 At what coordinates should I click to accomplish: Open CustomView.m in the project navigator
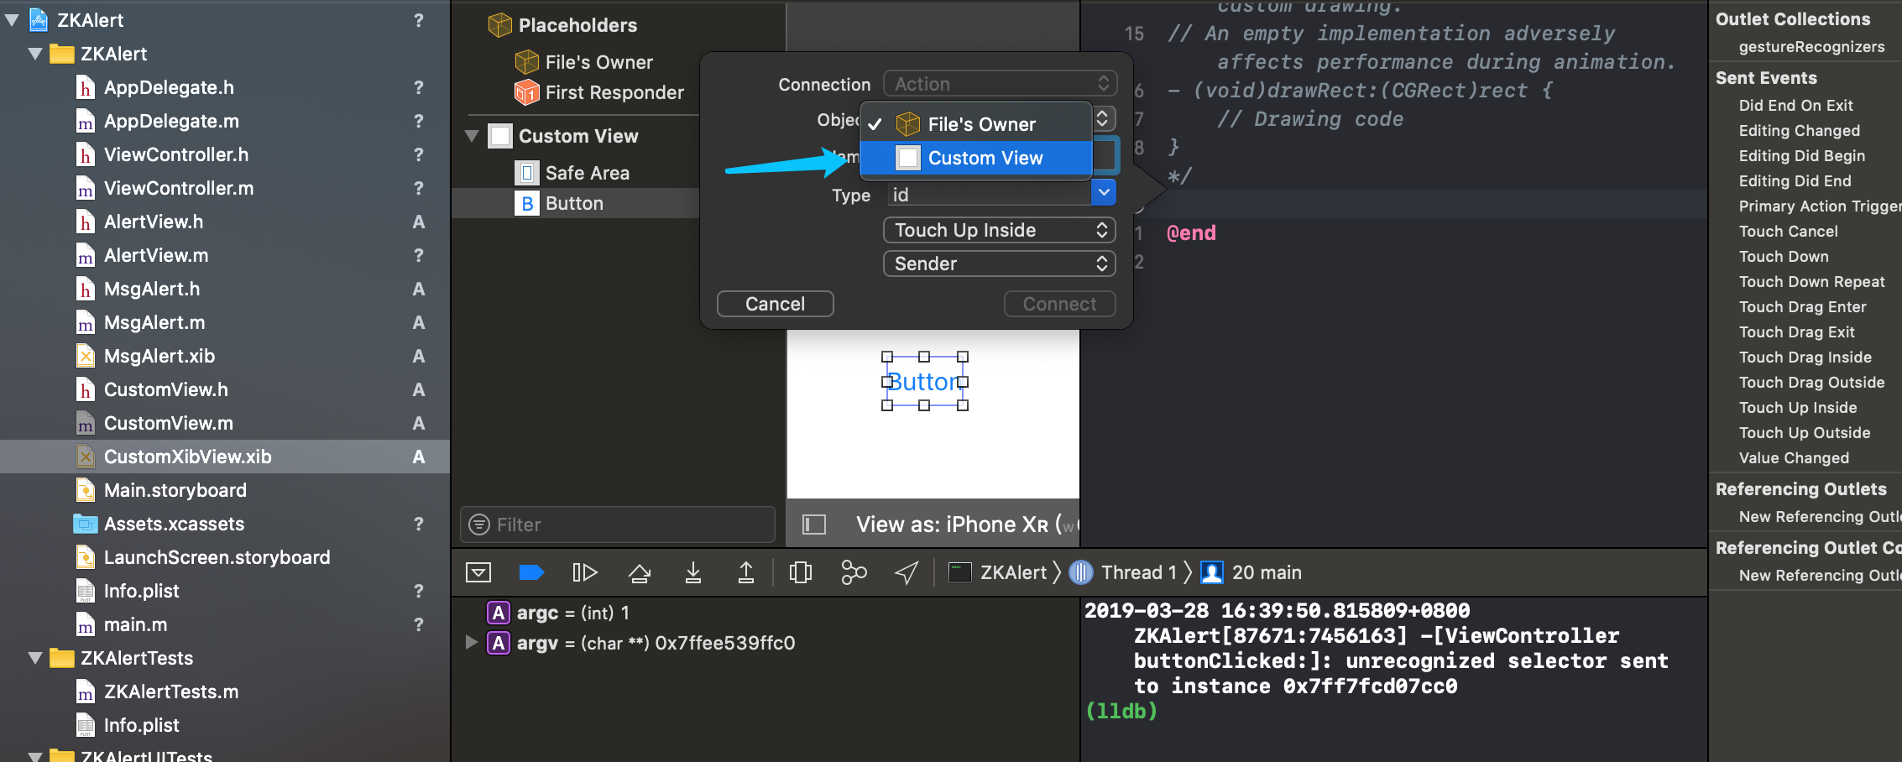point(168,423)
